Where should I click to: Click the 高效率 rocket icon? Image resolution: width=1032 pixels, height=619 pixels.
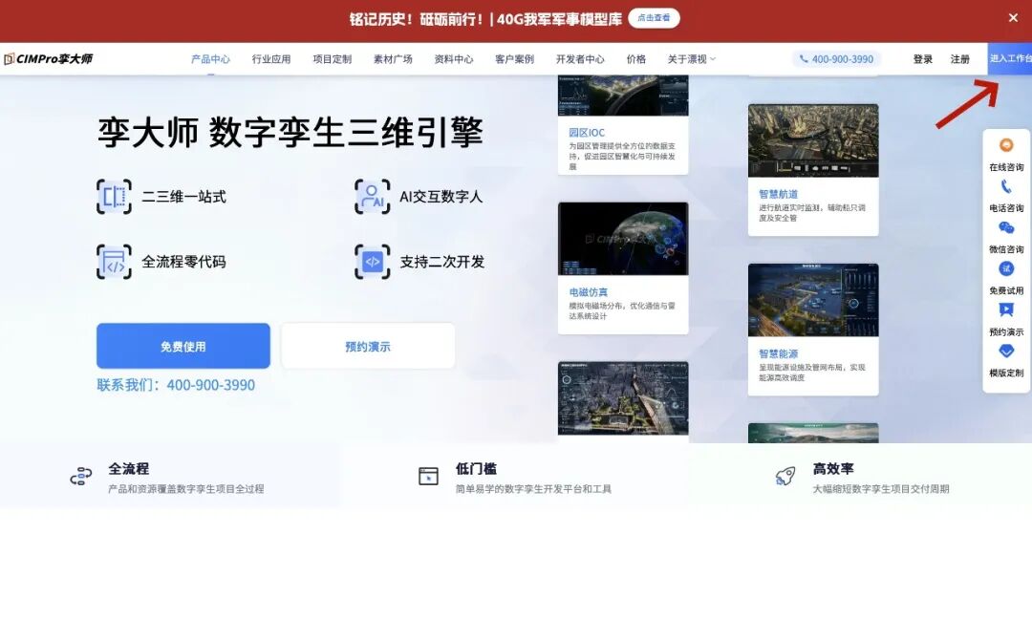point(785,476)
